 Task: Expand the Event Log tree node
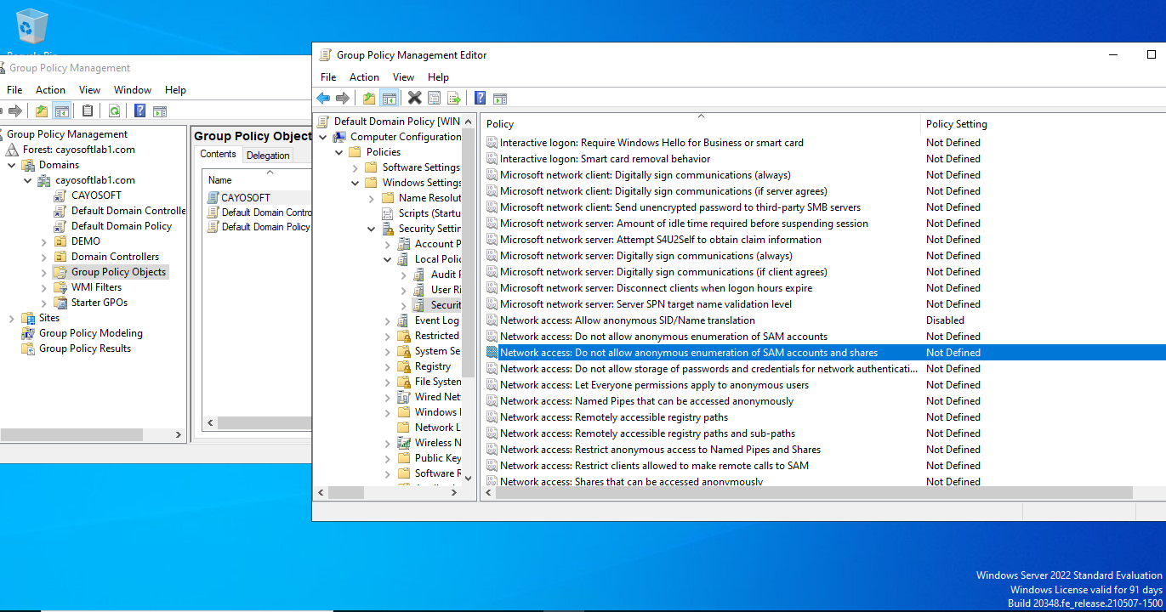pyautogui.click(x=388, y=320)
